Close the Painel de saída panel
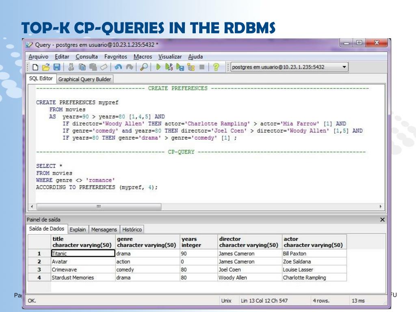This screenshot has width=416, height=312. (382, 219)
